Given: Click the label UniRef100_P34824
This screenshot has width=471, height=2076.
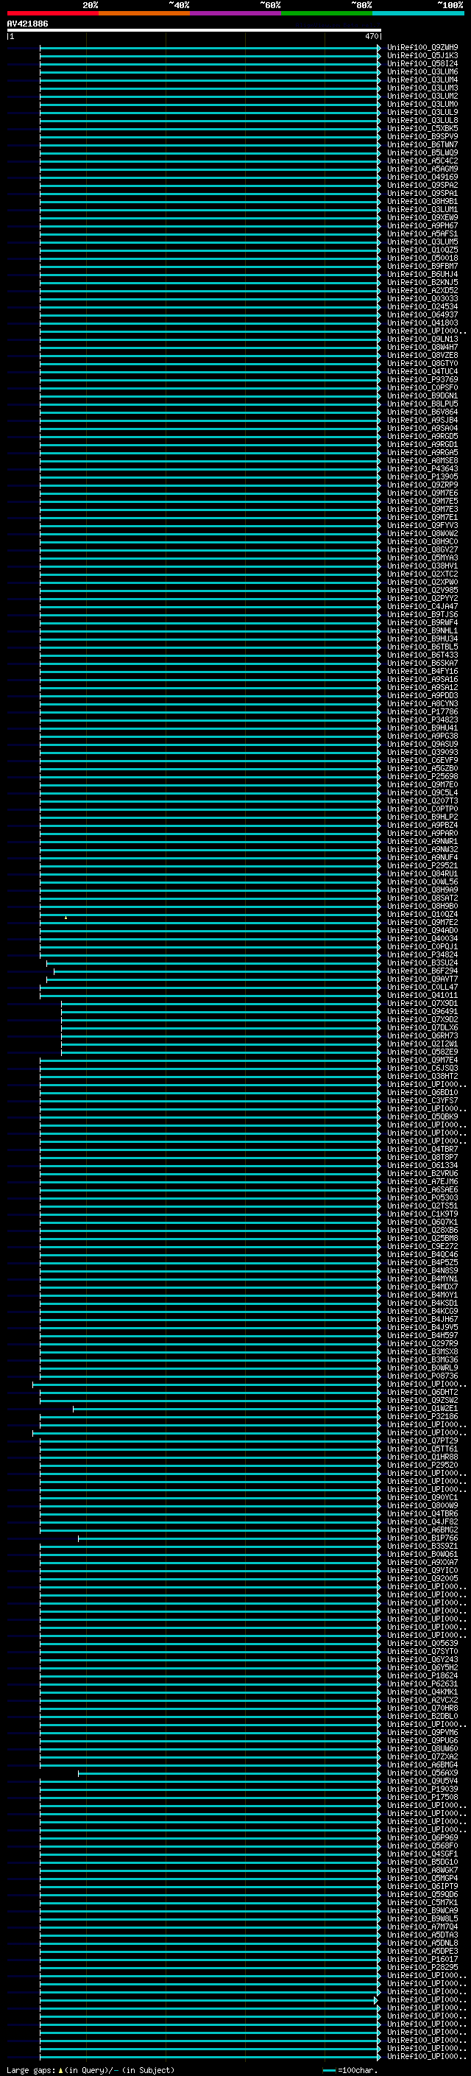Looking at the screenshot, I should 422,954.
